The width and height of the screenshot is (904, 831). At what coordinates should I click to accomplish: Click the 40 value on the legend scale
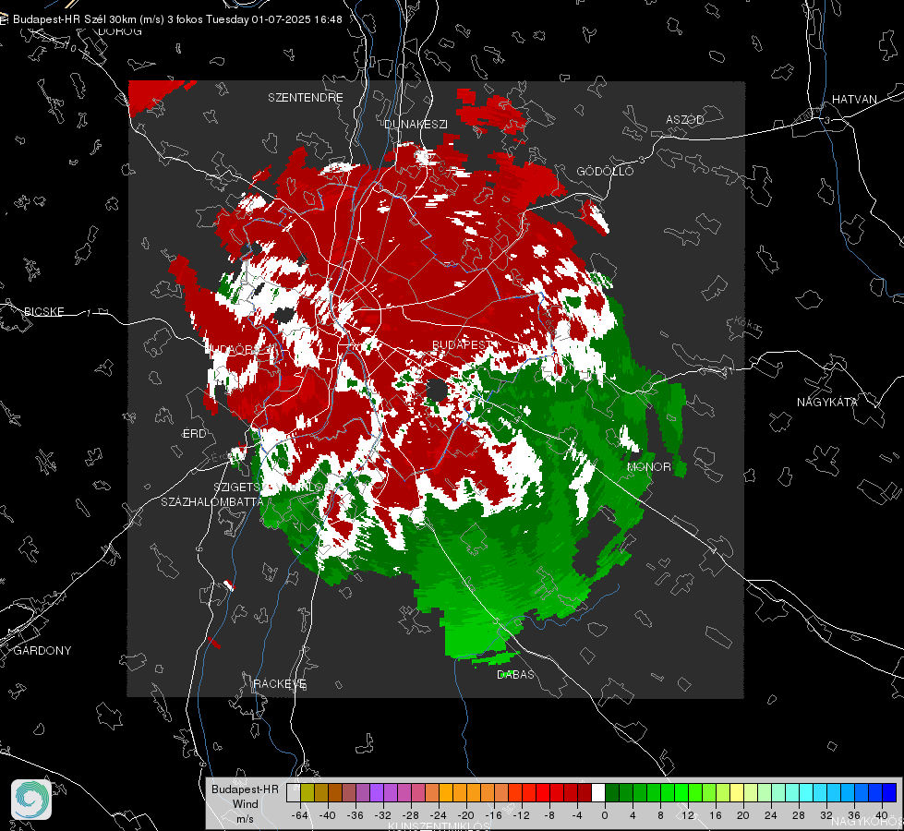882,815
